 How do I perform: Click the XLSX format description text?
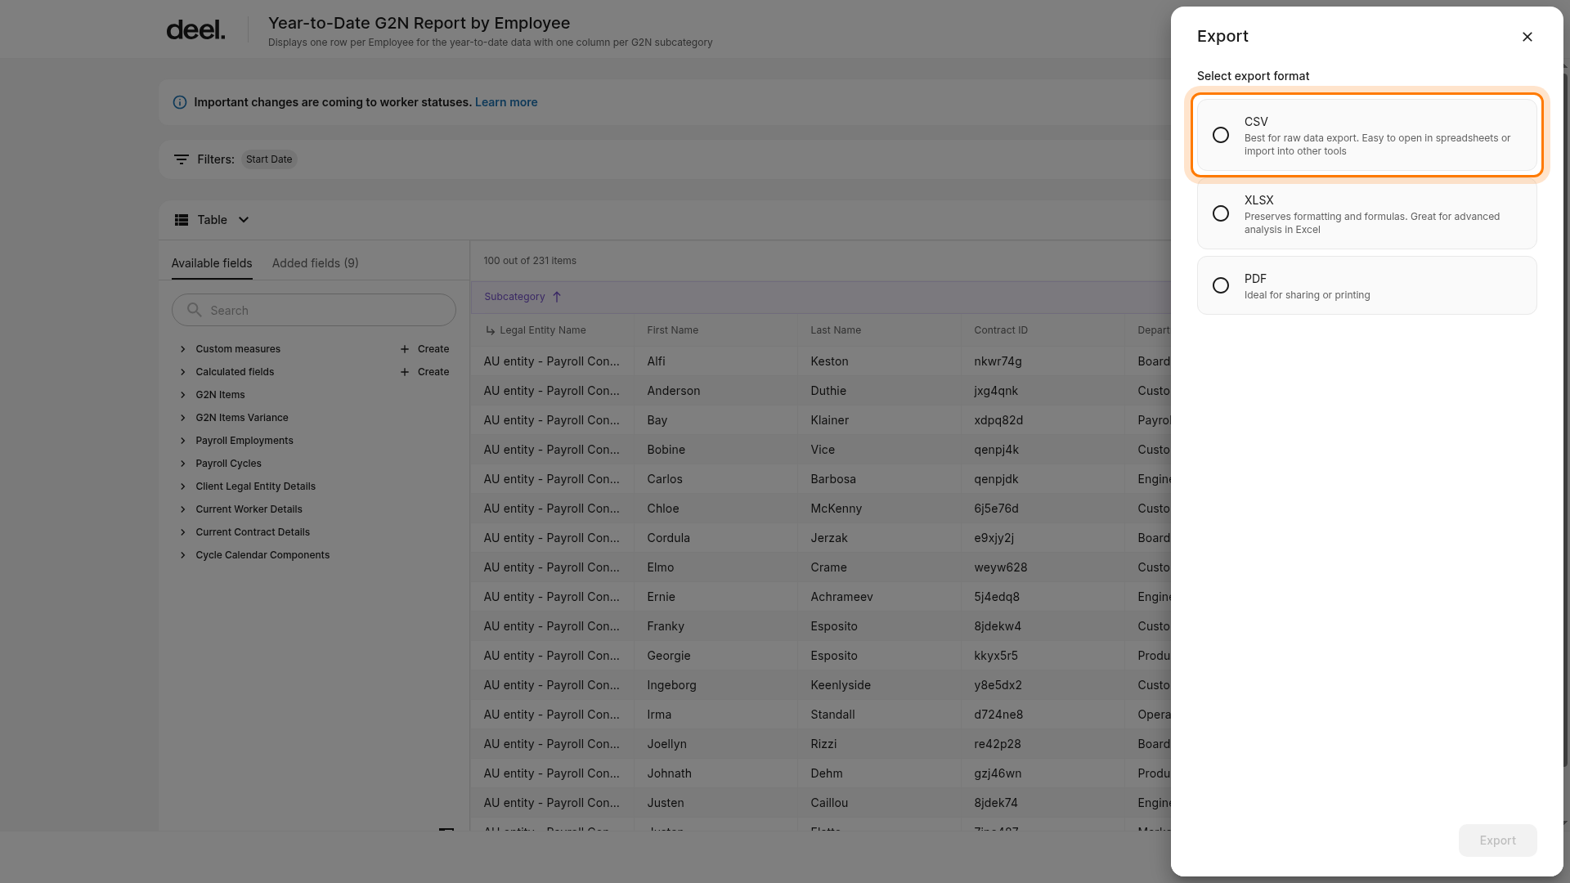[x=1372, y=223]
